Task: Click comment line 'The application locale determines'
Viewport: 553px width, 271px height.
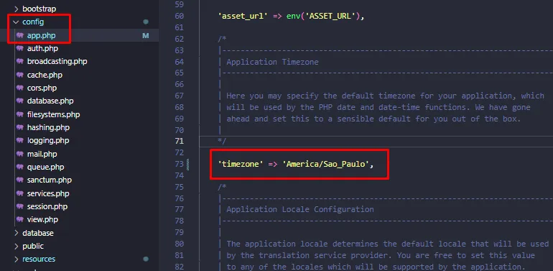Action: [388, 244]
